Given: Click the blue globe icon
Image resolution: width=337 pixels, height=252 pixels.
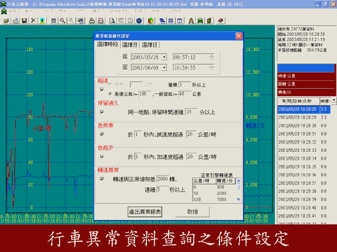Looking at the screenshot, I should (139, 21).
